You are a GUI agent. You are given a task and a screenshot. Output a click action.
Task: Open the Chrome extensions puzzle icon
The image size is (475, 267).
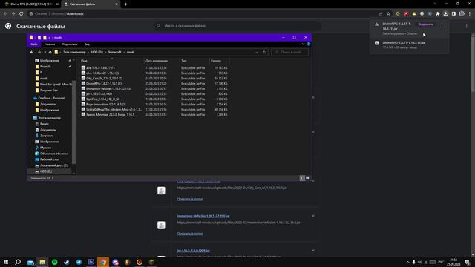pyautogui.click(x=438, y=13)
